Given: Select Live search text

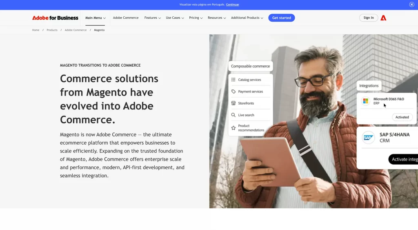Looking at the screenshot, I should (x=246, y=115).
